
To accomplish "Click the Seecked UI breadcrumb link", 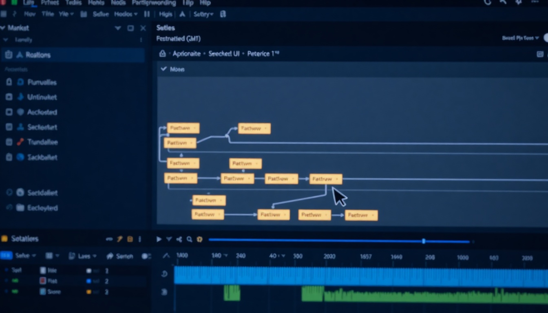I will (224, 54).
